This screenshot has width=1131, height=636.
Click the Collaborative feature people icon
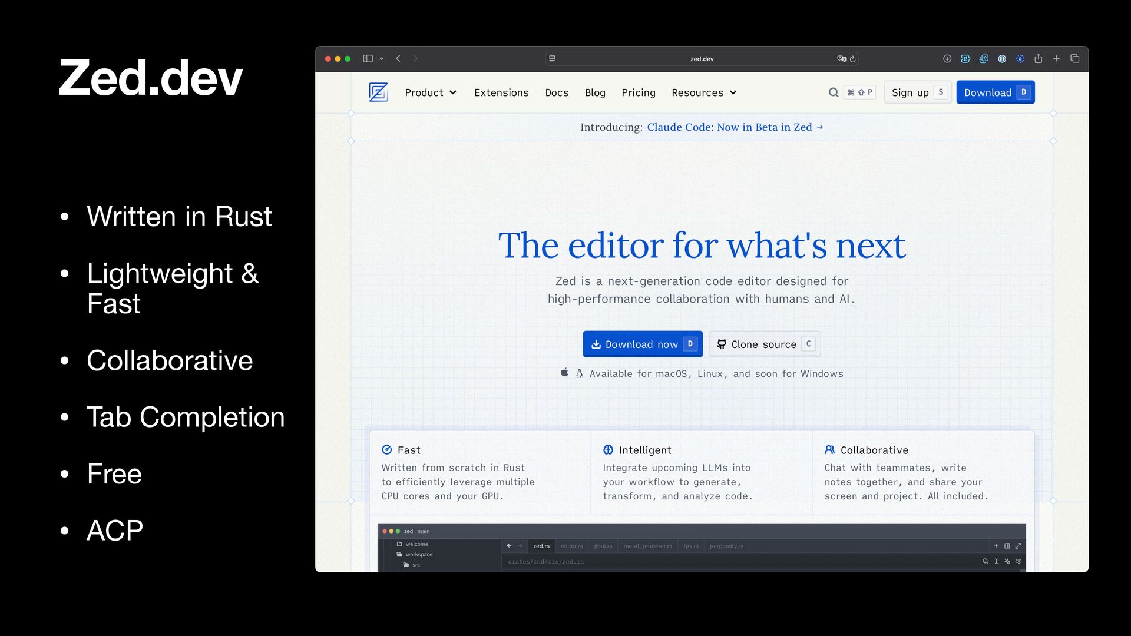[x=830, y=450]
